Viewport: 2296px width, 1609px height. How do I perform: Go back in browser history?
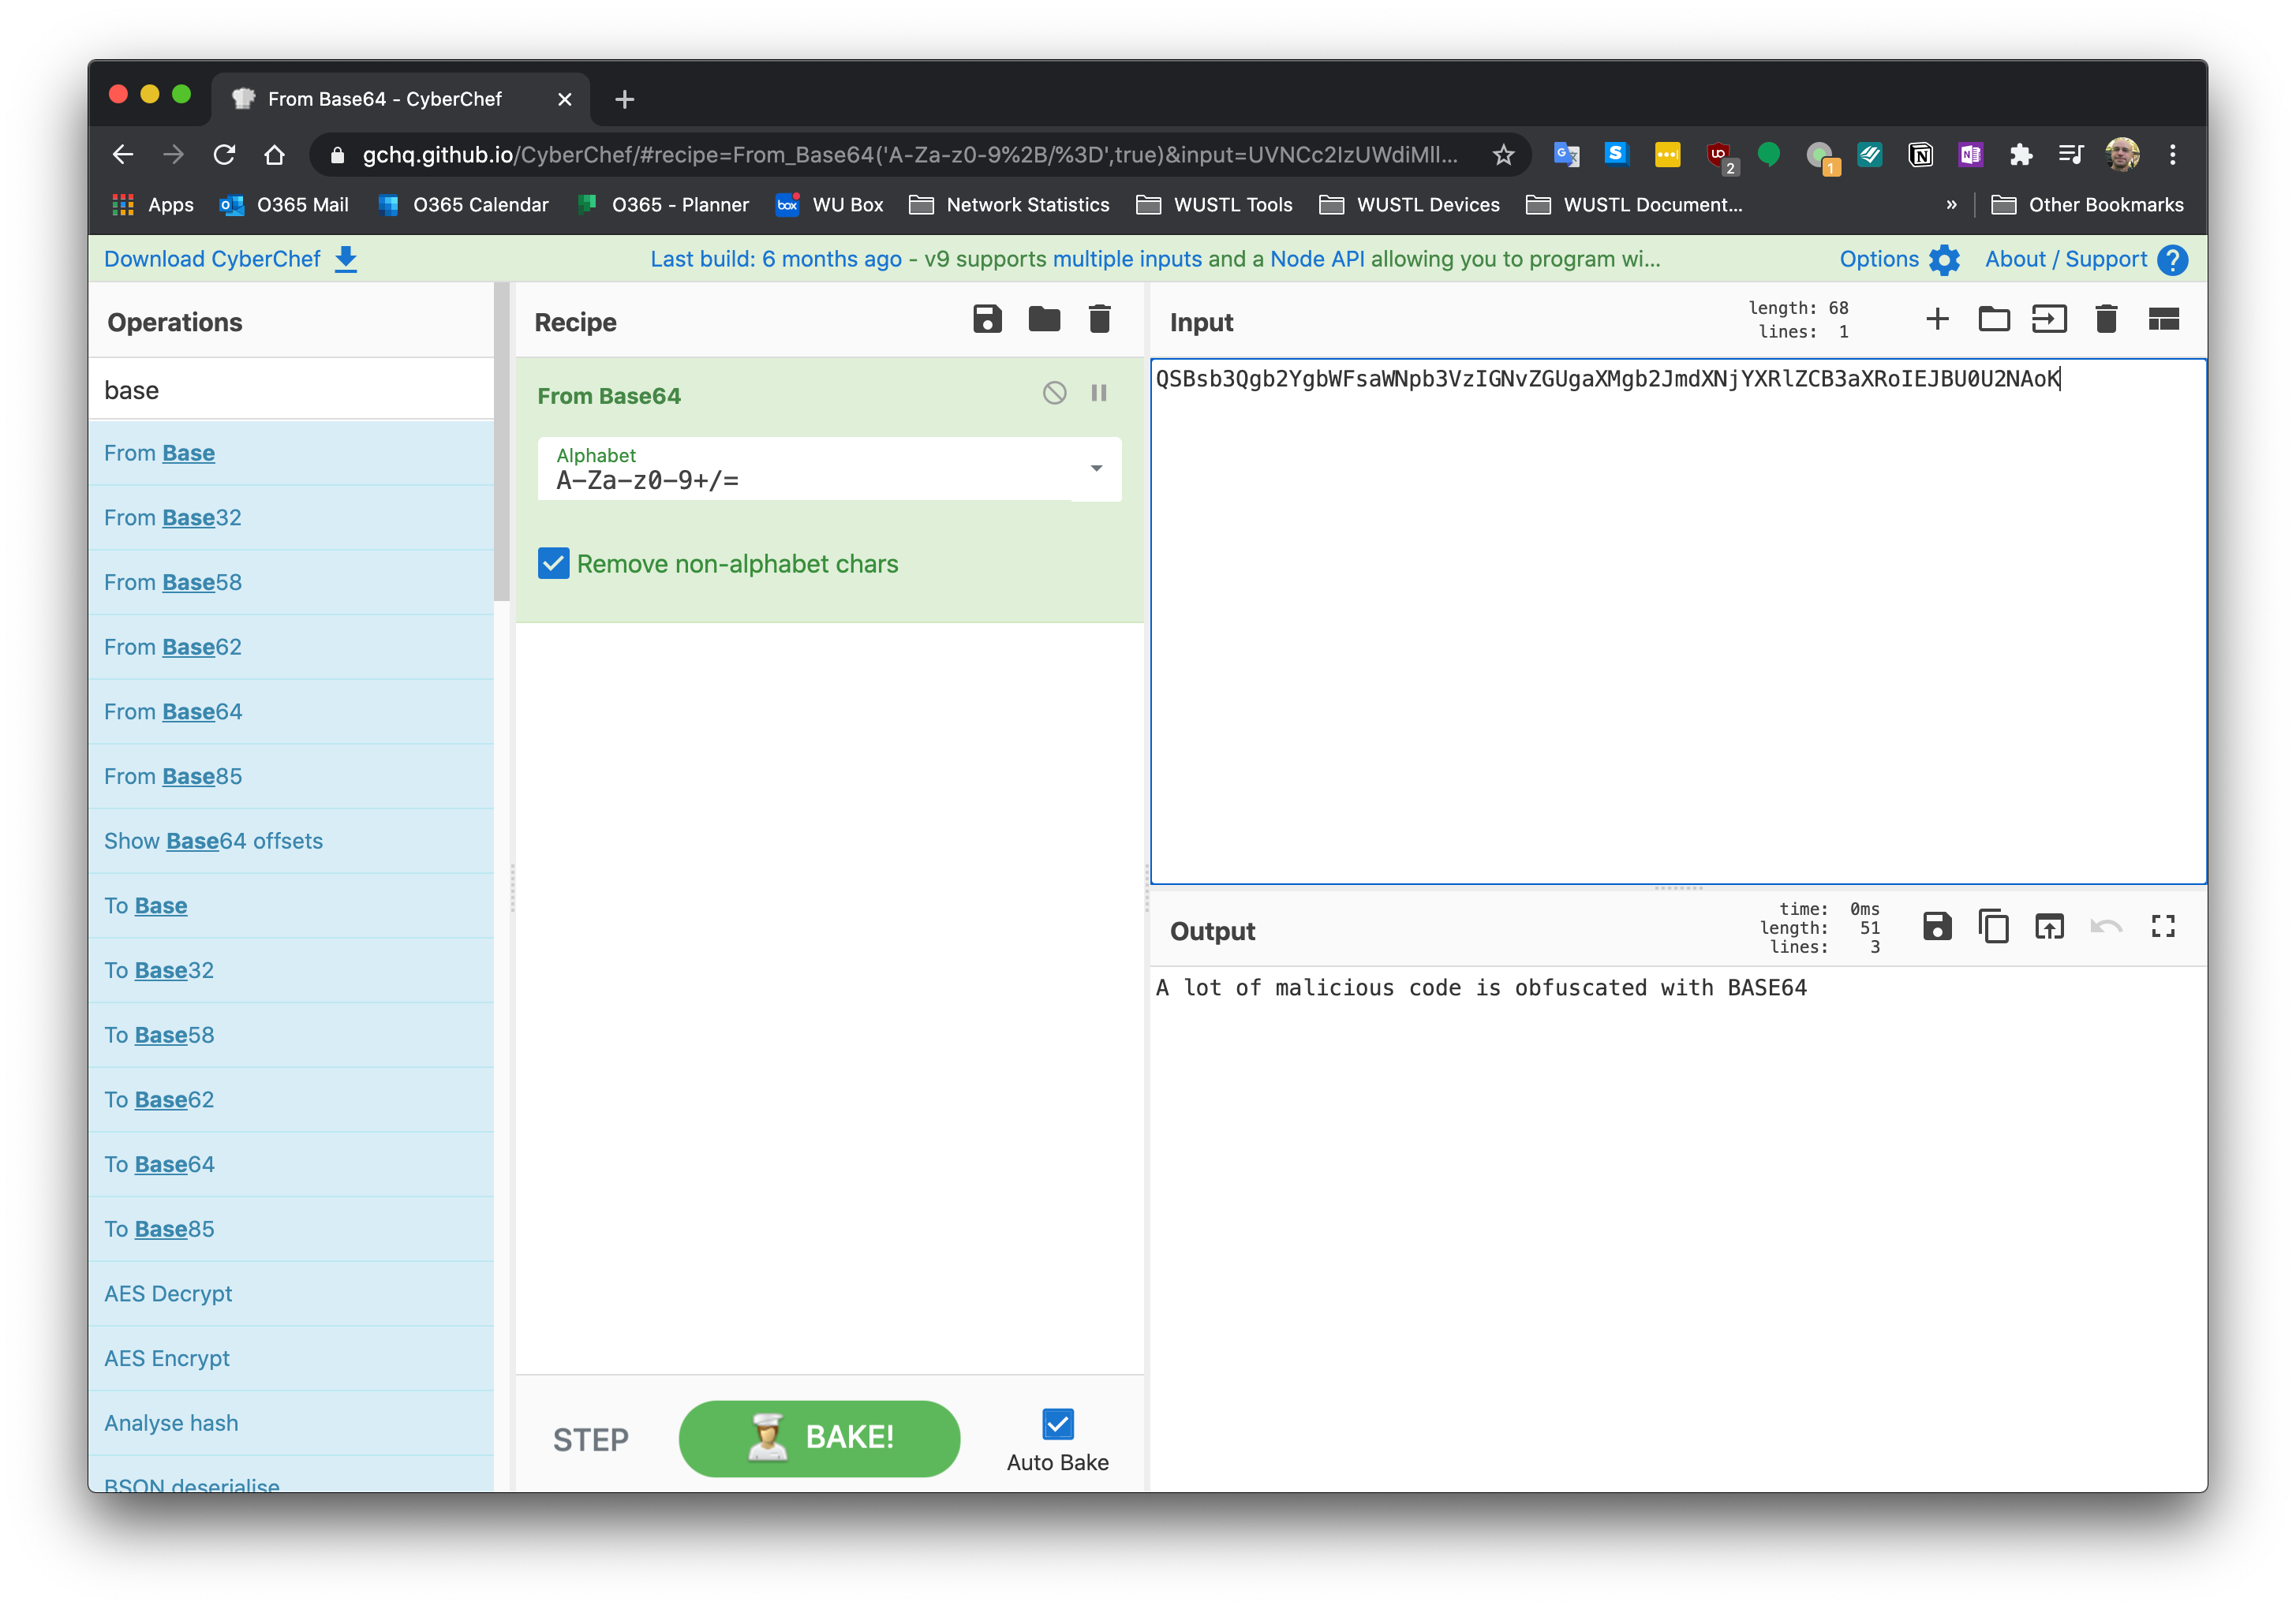(x=122, y=155)
